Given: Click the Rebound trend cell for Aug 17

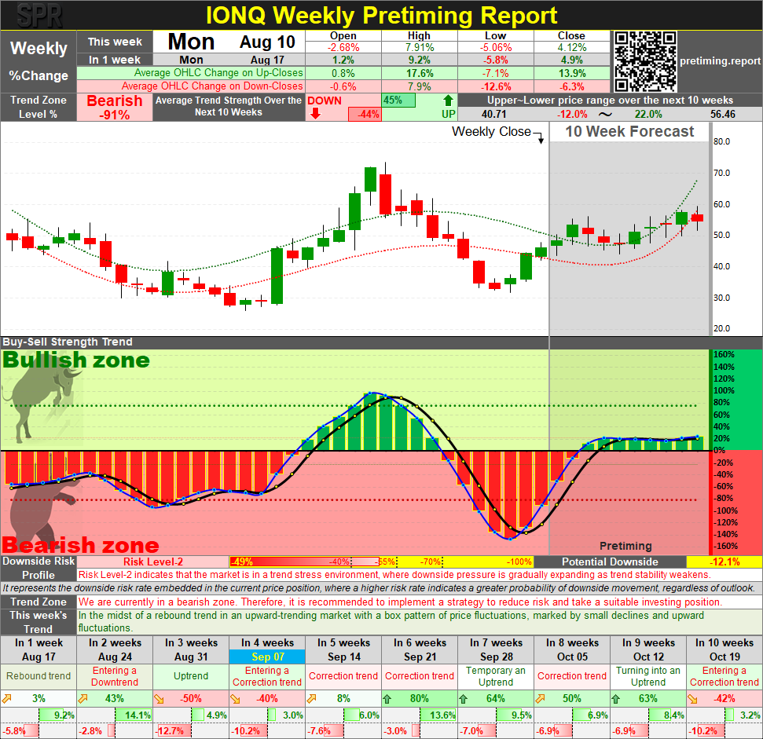Looking at the screenshot, I should click(x=39, y=676).
